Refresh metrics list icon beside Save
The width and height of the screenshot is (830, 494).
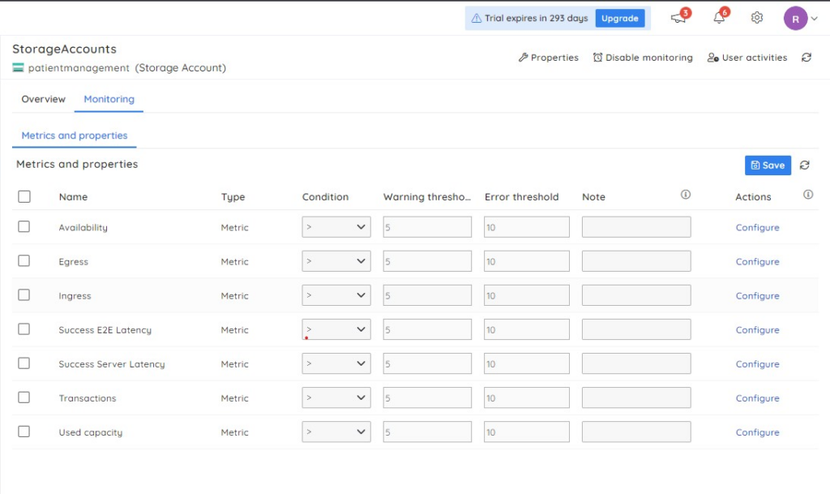804,165
